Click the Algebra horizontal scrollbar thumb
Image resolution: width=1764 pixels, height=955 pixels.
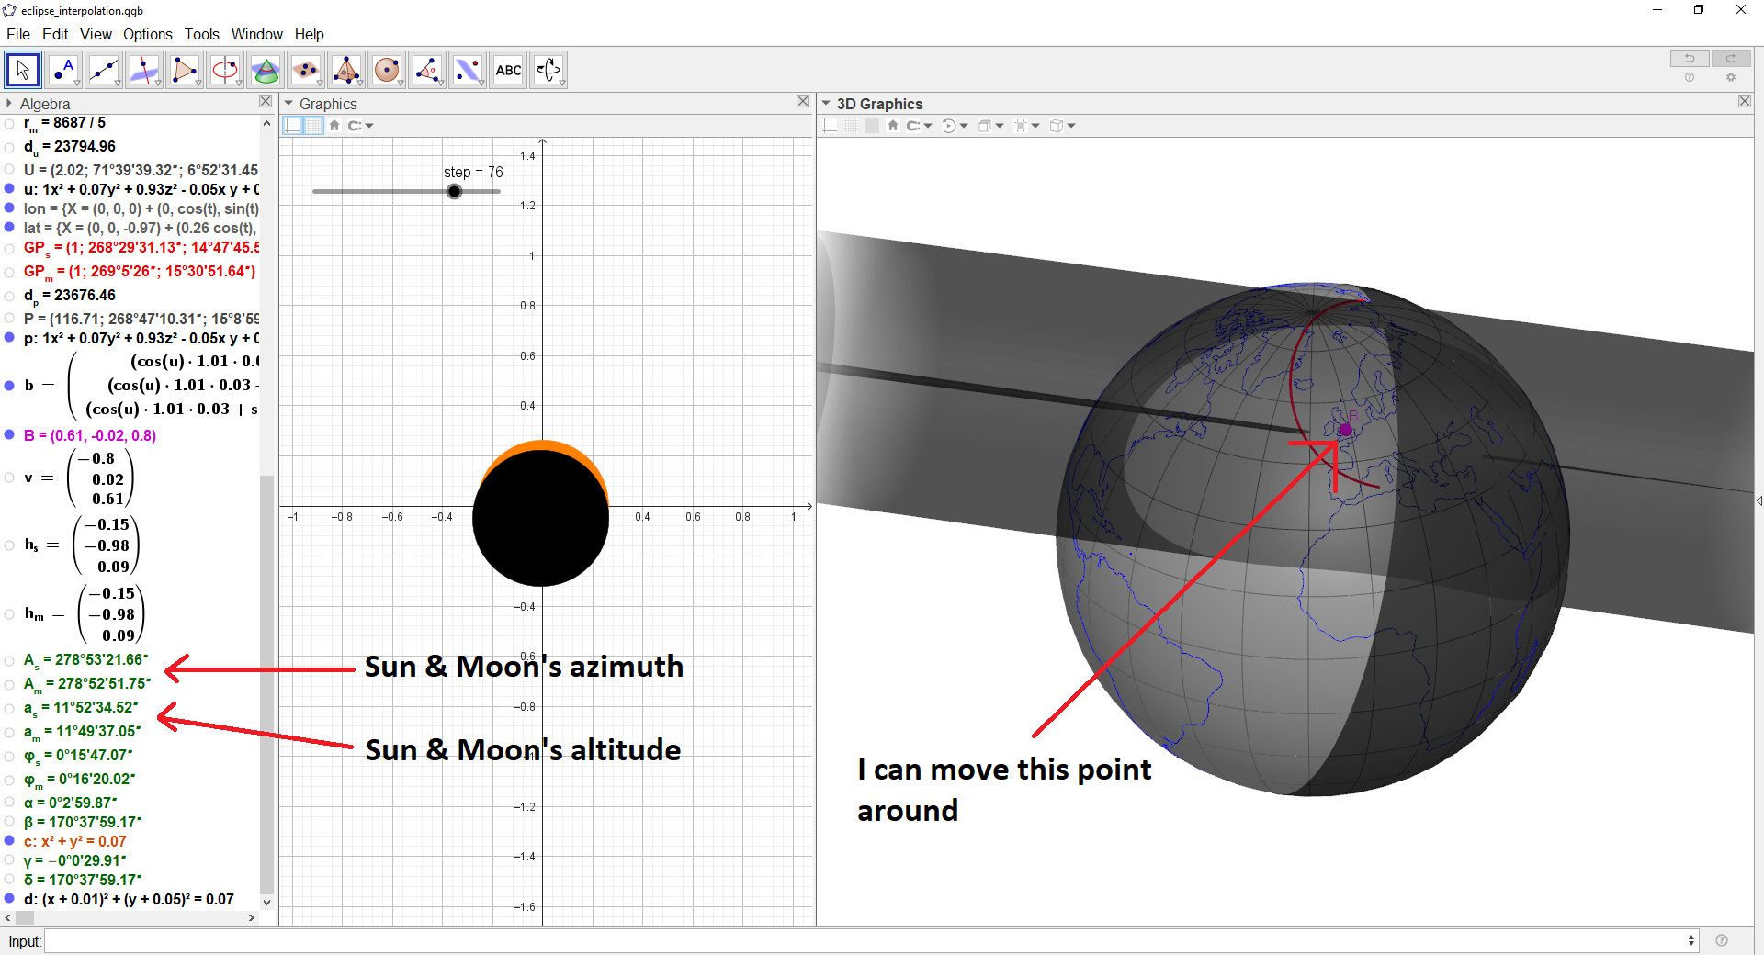25,917
